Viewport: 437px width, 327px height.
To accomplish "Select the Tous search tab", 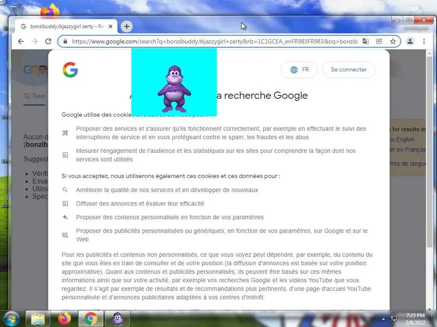I will [x=35, y=96].
